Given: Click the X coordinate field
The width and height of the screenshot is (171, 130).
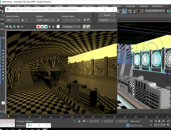Looking at the screenshot, I should 94,121.
